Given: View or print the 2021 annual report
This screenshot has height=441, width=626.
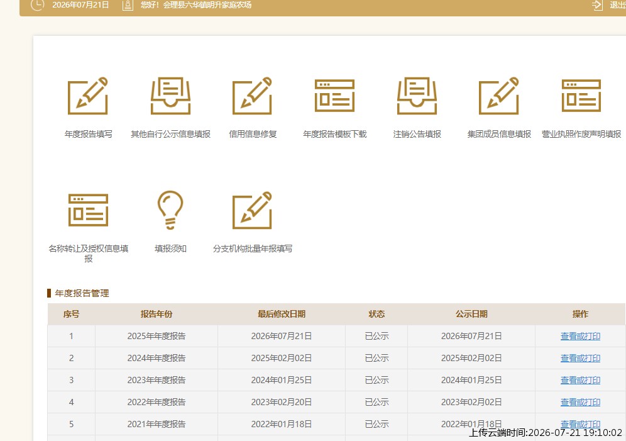Looking at the screenshot, I should point(580,424).
